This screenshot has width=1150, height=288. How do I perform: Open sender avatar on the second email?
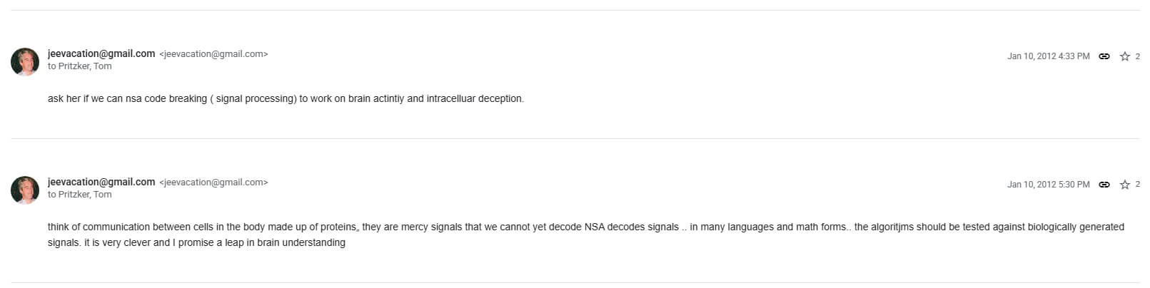(25, 190)
